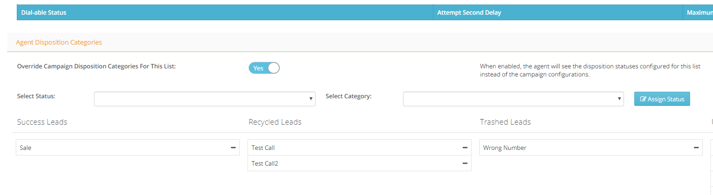Click the Assign Status button
This screenshot has height=195, width=713.
pyautogui.click(x=662, y=99)
